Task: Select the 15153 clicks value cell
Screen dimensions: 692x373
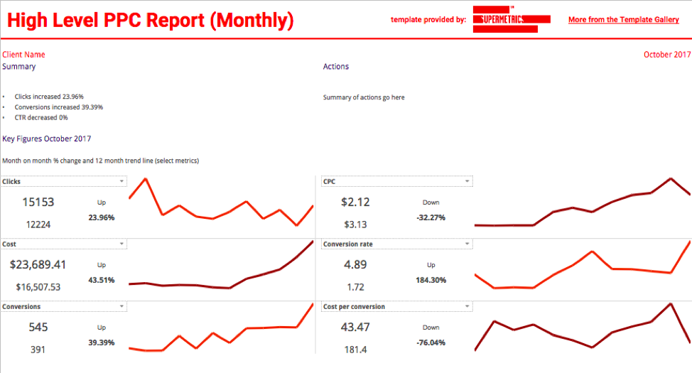Action: coord(38,202)
